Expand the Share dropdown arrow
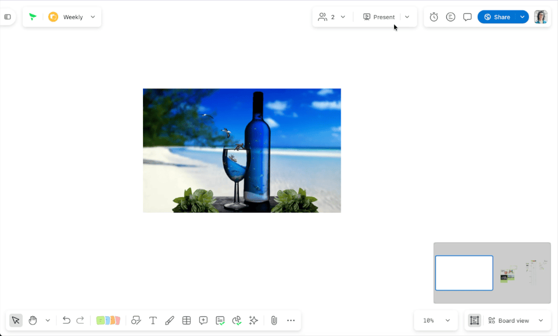Viewport: 558px width, 336px height. click(523, 17)
